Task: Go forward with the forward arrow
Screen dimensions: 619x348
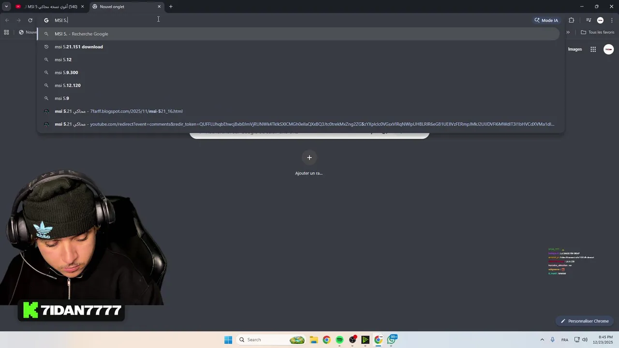Action: tap(18, 20)
